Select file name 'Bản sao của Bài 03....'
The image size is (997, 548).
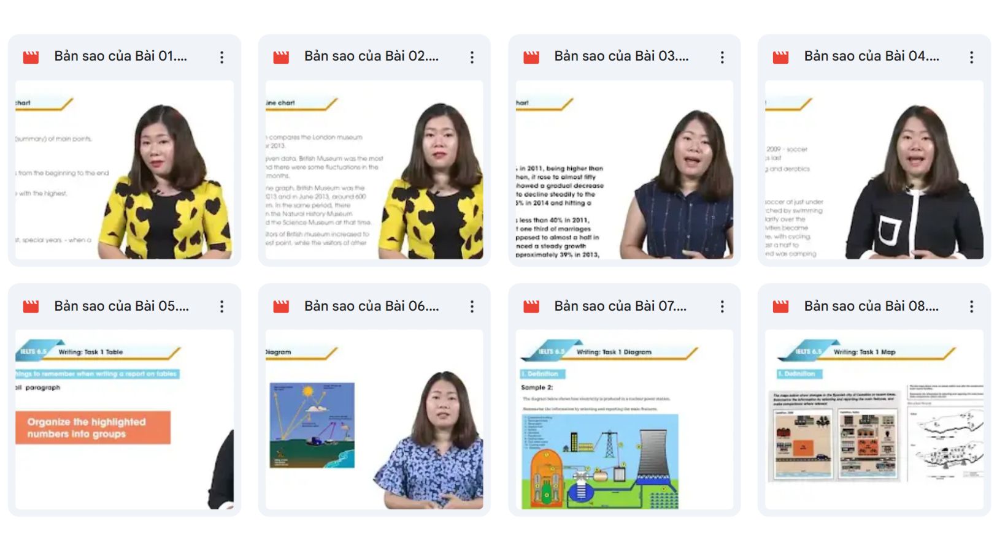click(x=622, y=56)
